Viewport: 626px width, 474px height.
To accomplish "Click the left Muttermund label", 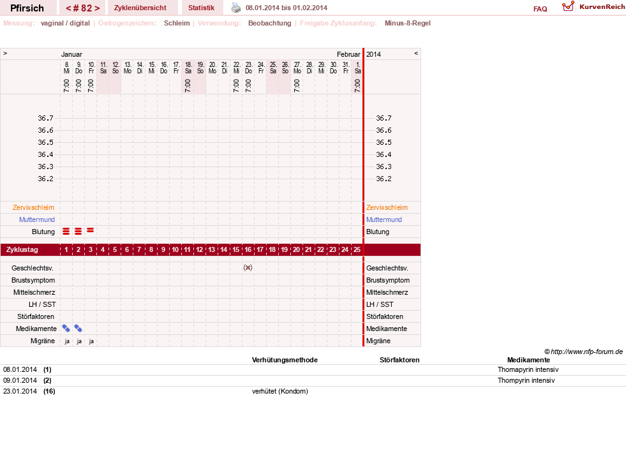I will (37, 219).
